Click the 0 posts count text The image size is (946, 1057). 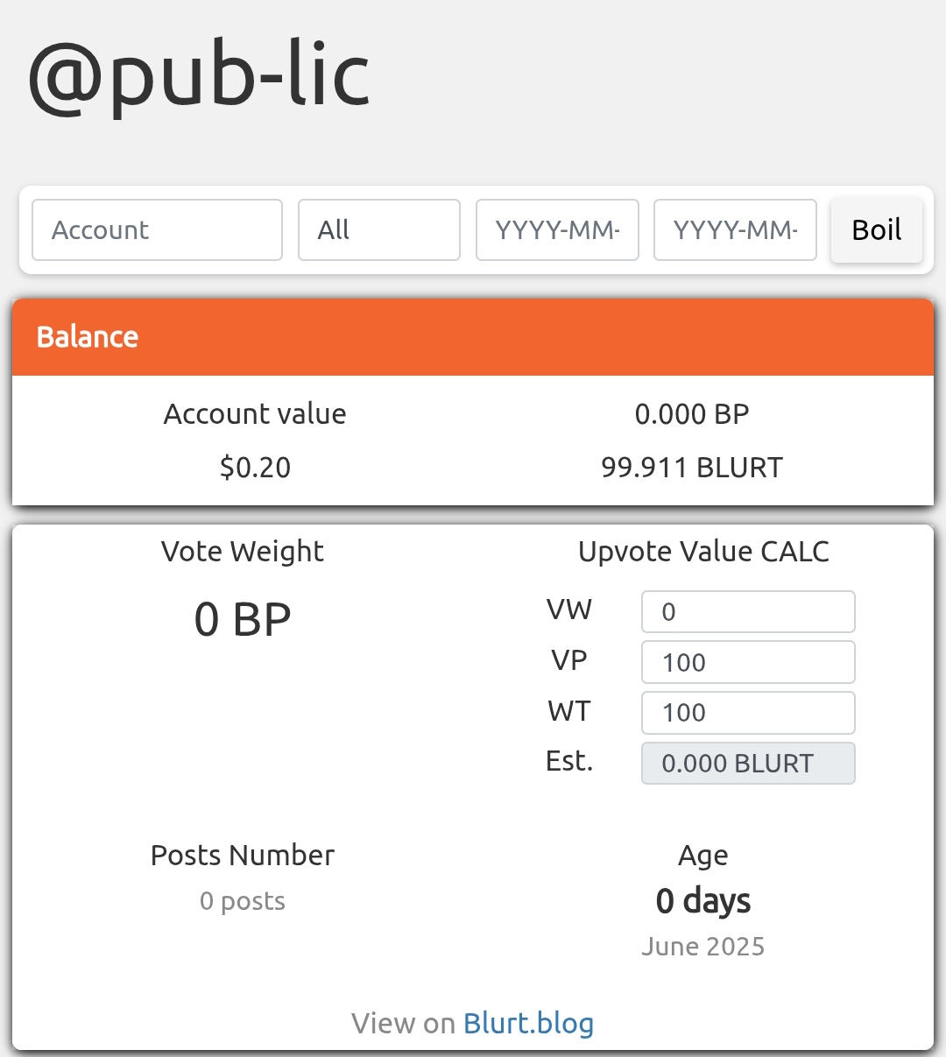(243, 901)
